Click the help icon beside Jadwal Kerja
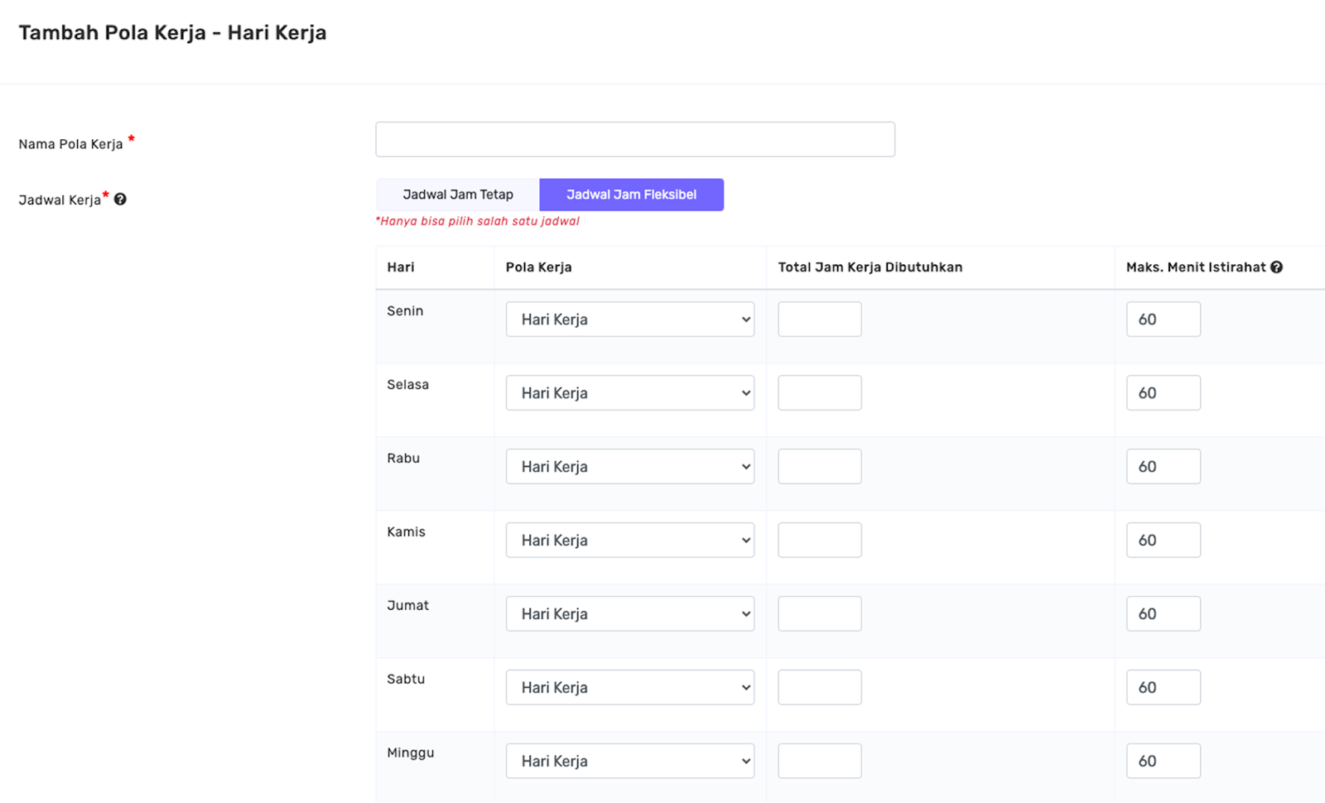 click(x=121, y=199)
